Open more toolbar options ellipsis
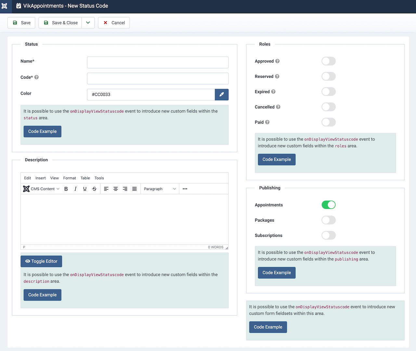The height and width of the screenshot is (351, 416). [185, 189]
